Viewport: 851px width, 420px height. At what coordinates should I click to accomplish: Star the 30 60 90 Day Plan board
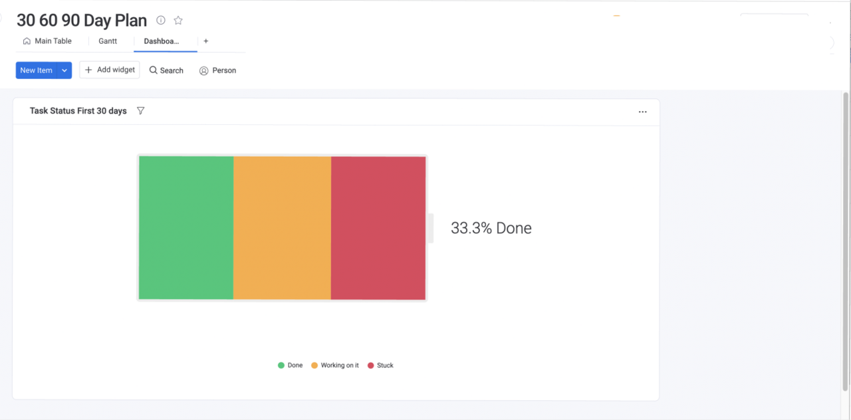[x=178, y=21]
